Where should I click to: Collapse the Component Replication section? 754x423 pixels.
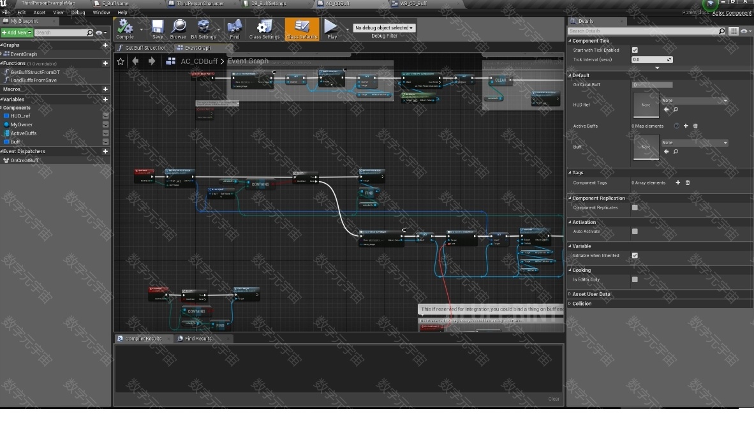coord(570,198)
